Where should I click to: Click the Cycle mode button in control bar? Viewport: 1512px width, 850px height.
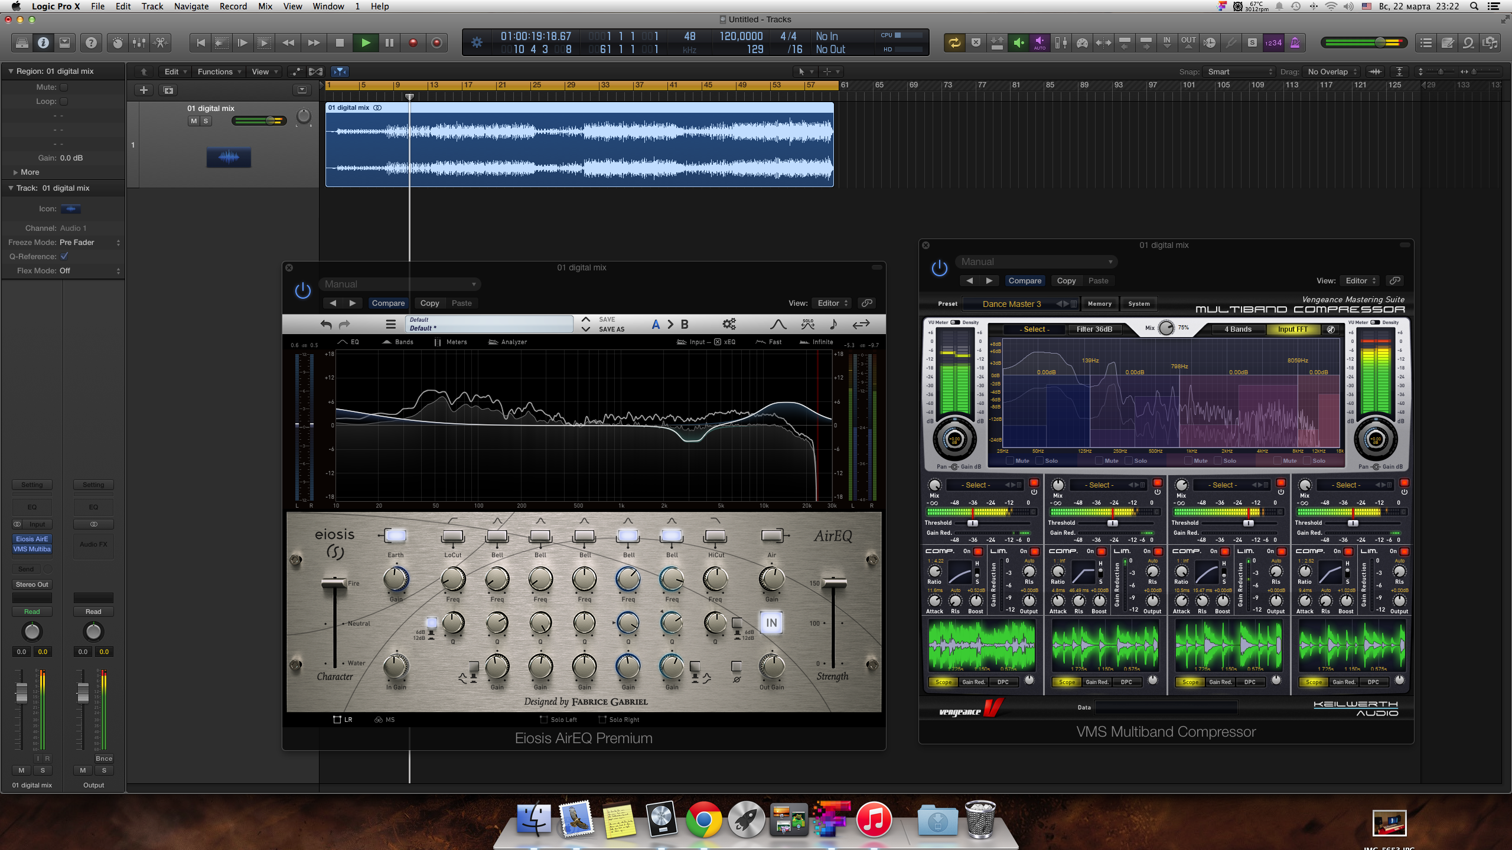[x=954, y=42]
